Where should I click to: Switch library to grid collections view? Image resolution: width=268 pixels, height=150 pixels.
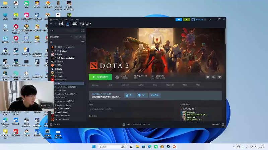pyautogui.click(x=83, y=30)
